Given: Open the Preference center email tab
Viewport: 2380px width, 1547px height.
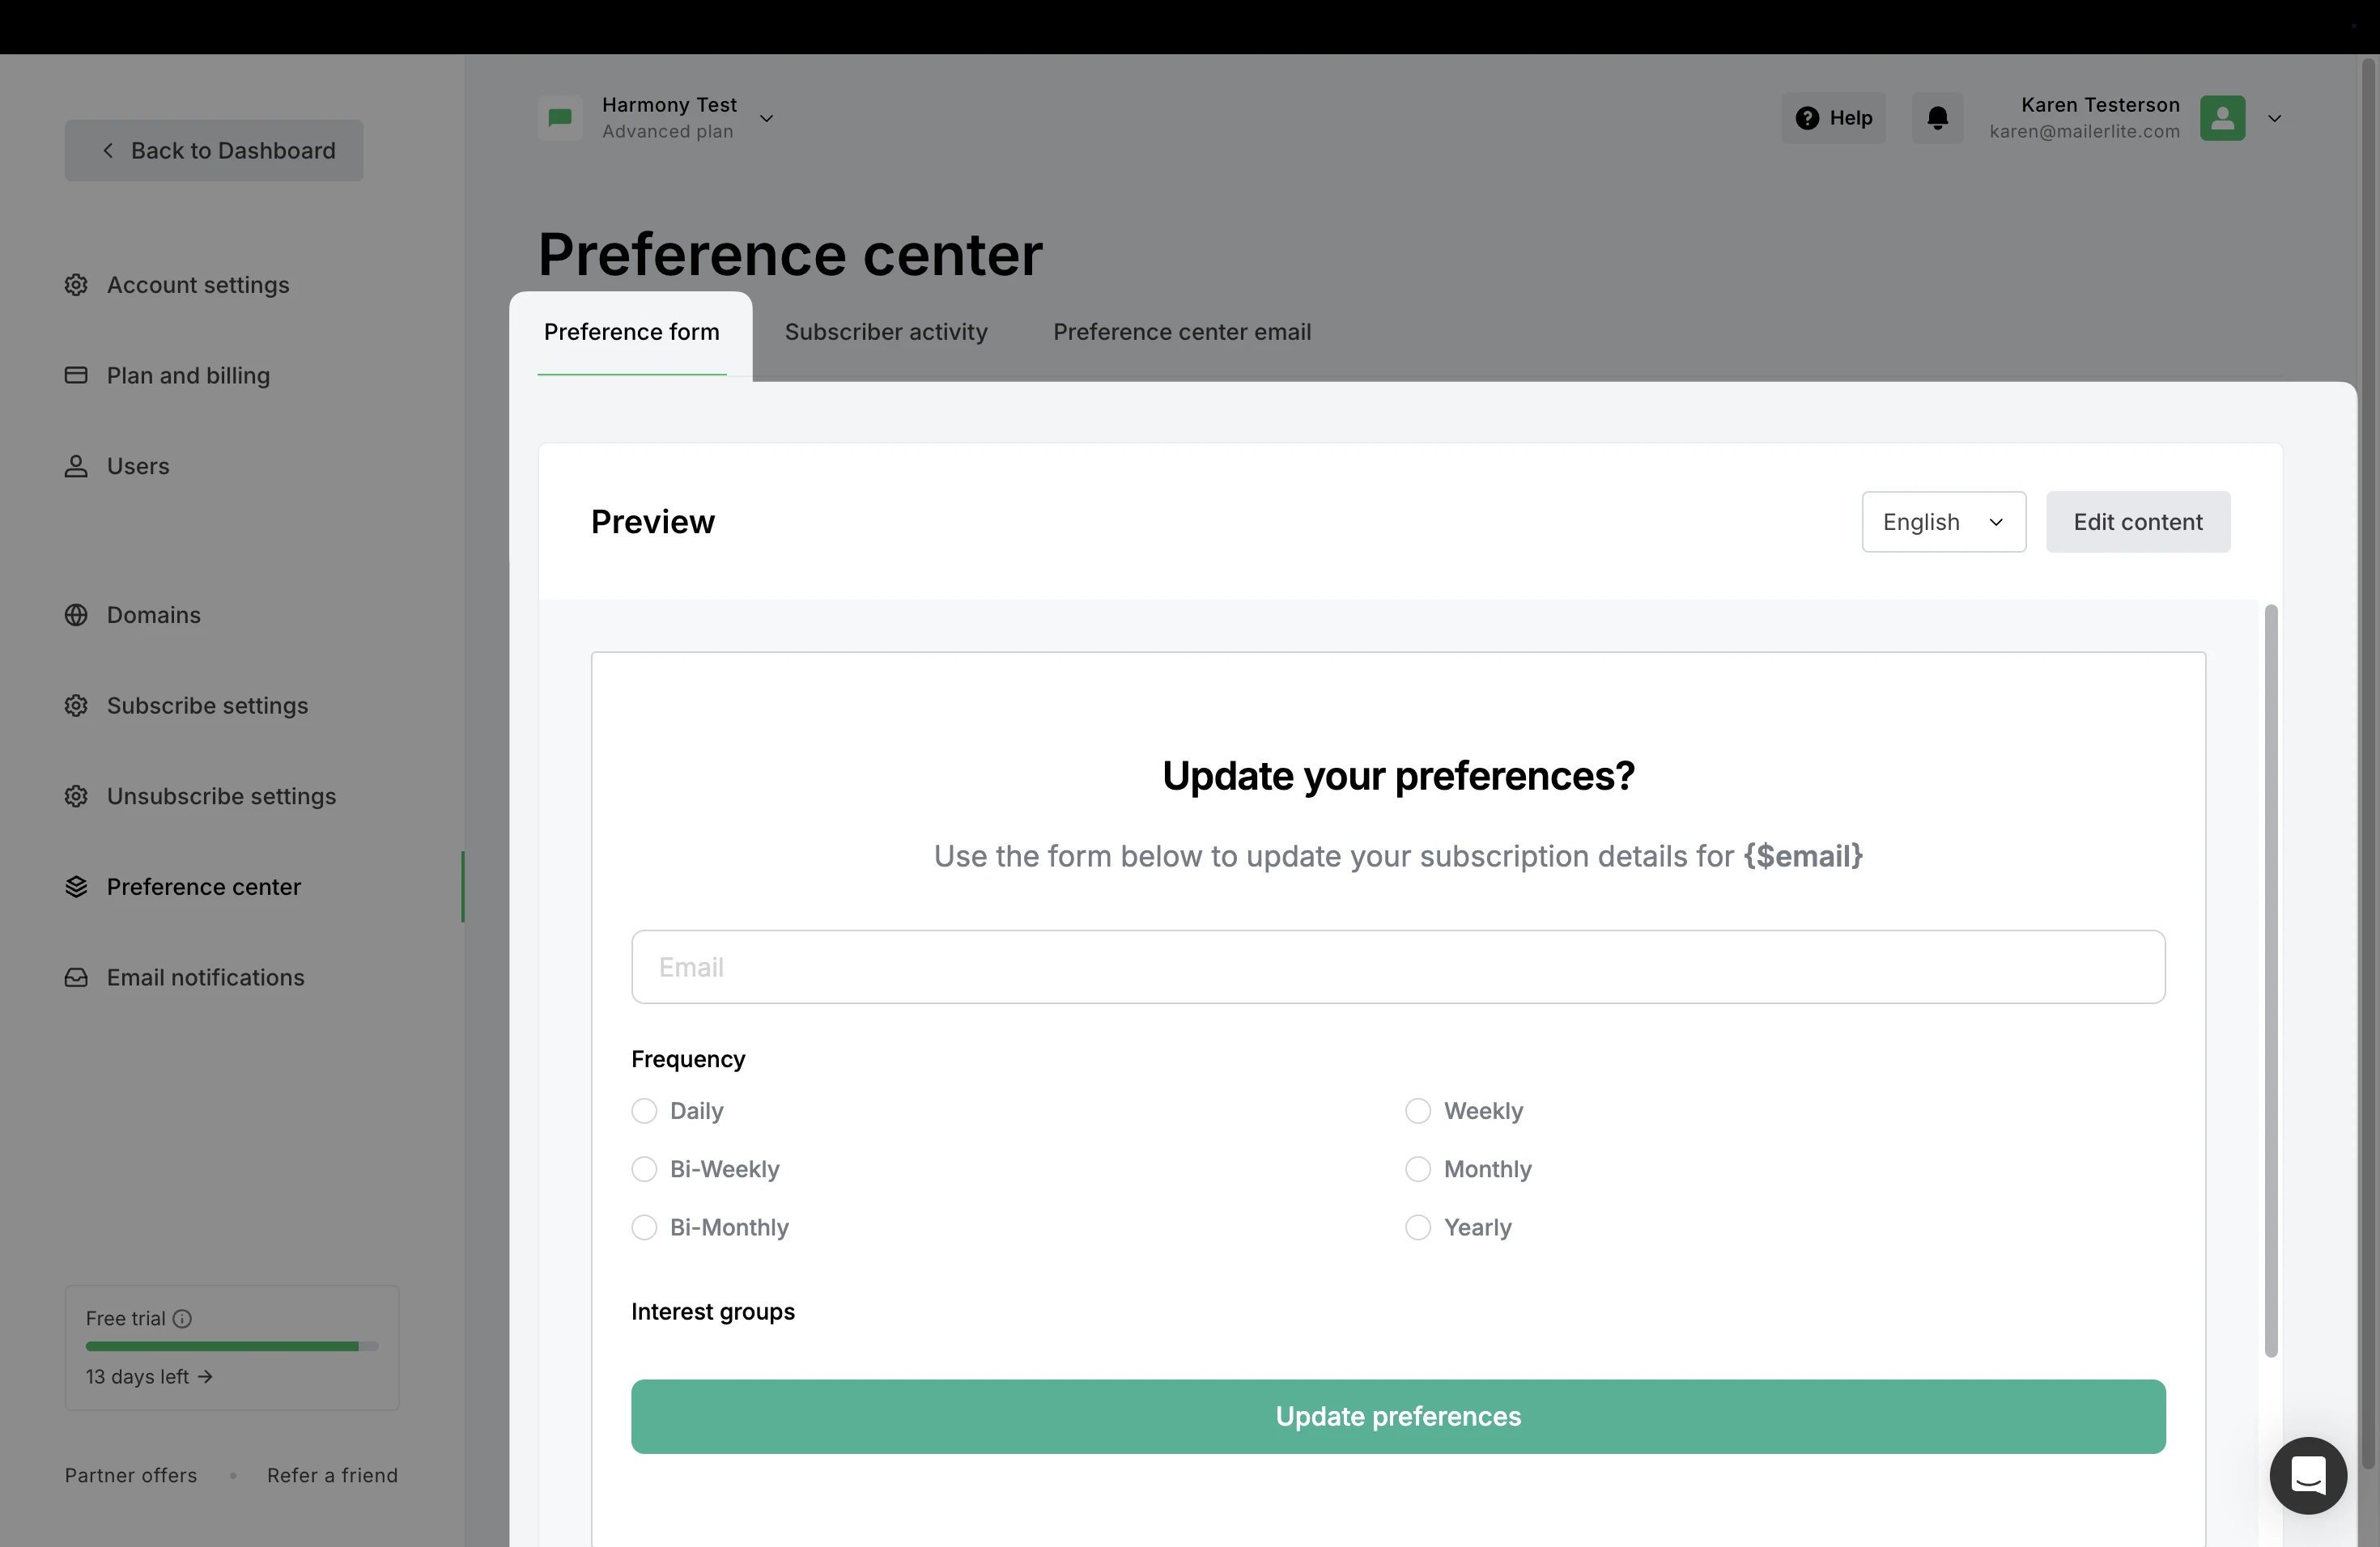Looking at the screenshot, I should click(x=1181, y=332).
